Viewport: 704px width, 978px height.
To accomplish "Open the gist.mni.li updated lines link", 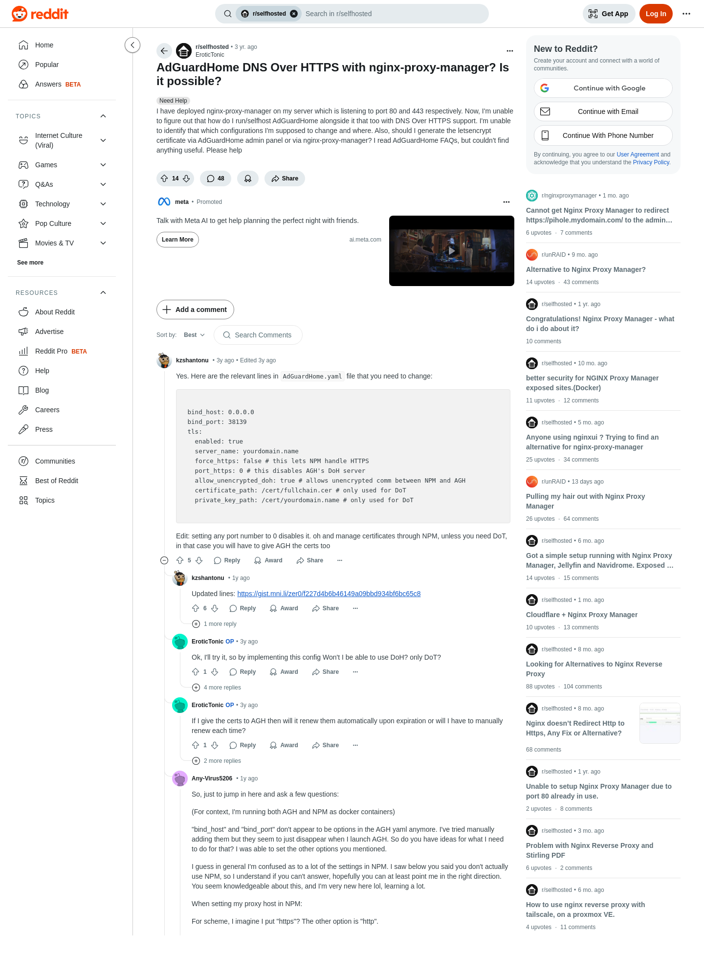I will pos(329,594).
